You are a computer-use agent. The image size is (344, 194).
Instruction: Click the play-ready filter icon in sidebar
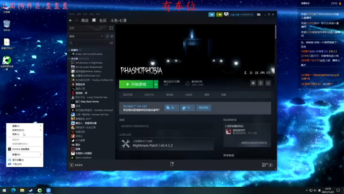click(112, 36)
